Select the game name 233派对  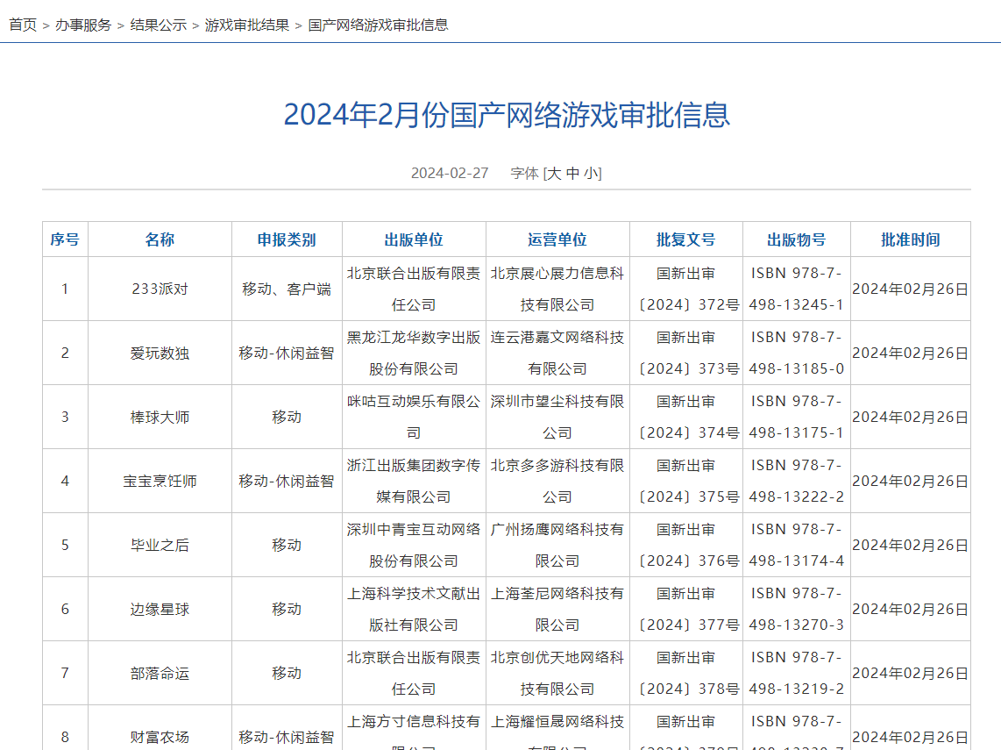point(160,289)
